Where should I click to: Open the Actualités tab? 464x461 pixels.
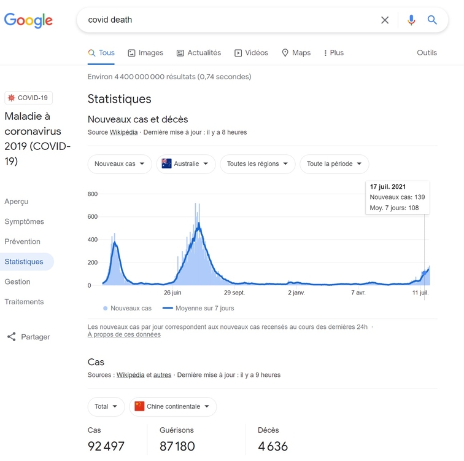point(198,53)
